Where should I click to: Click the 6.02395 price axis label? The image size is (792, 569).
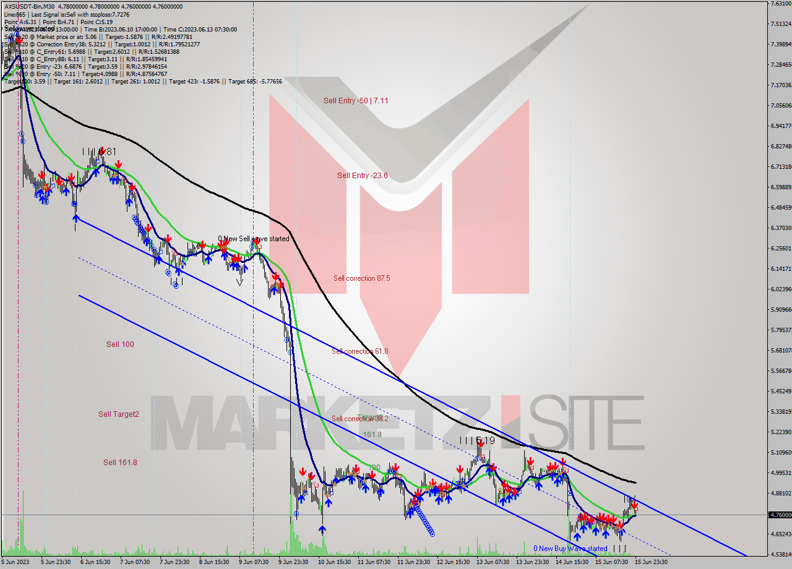(780, 289)
